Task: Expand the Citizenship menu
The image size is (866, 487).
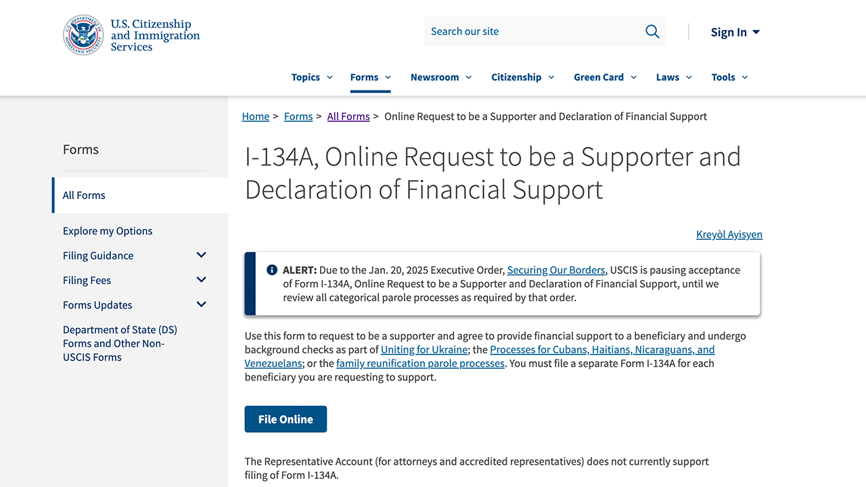Action: 522,77
